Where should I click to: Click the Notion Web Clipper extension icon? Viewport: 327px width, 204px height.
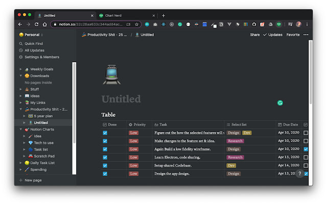click(x=221, y=24)
